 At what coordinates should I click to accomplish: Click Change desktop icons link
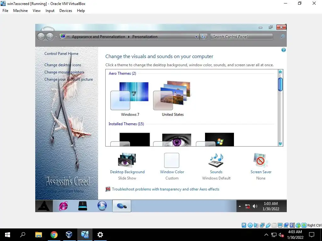point(63,65)
